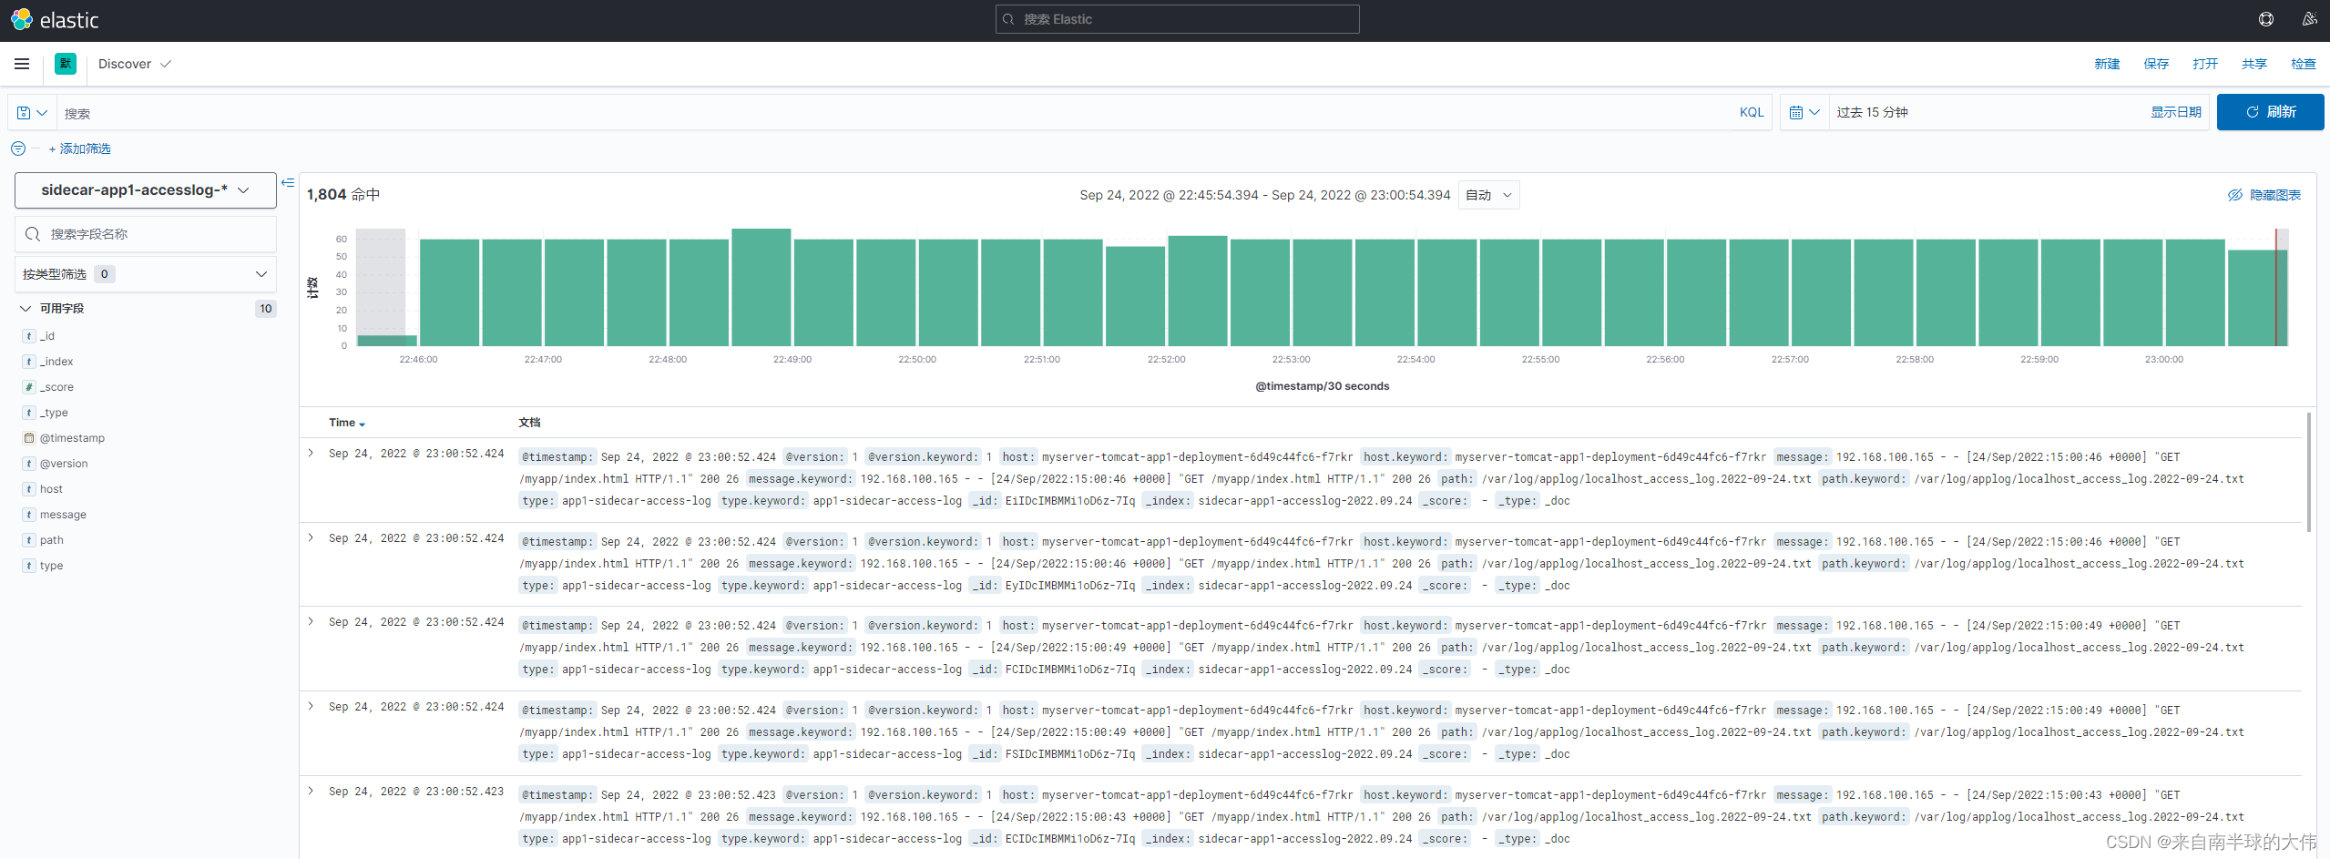Image resolution: width=2330 pixels, height=859 pixels.
Task: Click 打开 in top menu
Action: point(2205,64)
